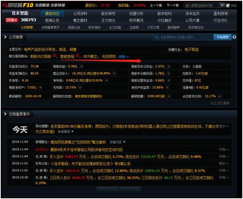Open 更多>> for 发布公告 row
This screenshot has height=199, width=243.
point(224,164)
